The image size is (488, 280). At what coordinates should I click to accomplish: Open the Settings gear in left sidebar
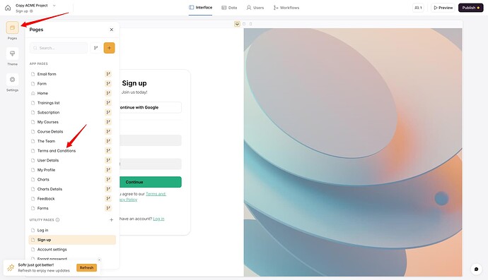(x=12, y=80)
